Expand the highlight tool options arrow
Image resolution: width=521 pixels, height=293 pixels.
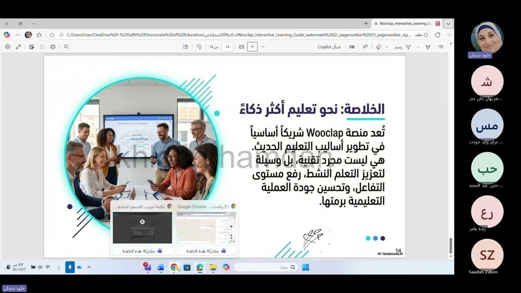[x=418, y=47]
